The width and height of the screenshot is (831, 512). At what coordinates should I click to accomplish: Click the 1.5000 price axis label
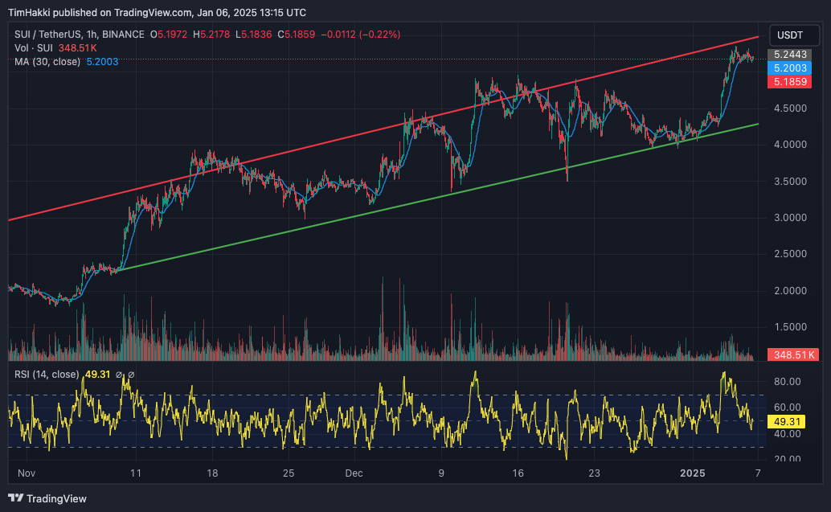click(790, 327)
